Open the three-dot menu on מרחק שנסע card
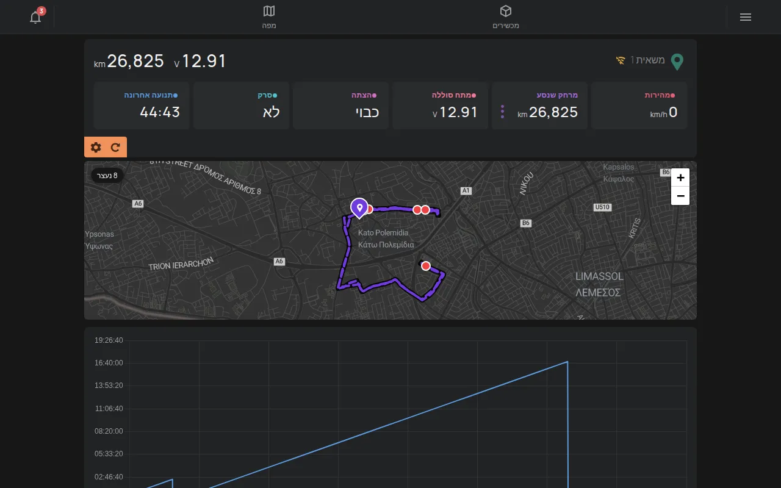The image size is (781, 488). tap(503, 112)
